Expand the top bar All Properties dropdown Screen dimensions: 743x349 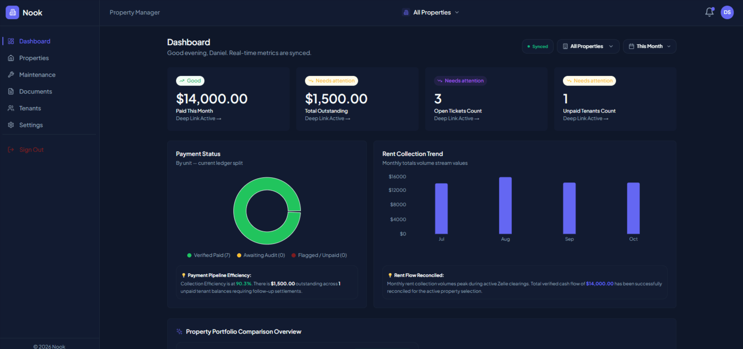pyautogui.click(x=432, y=13)
